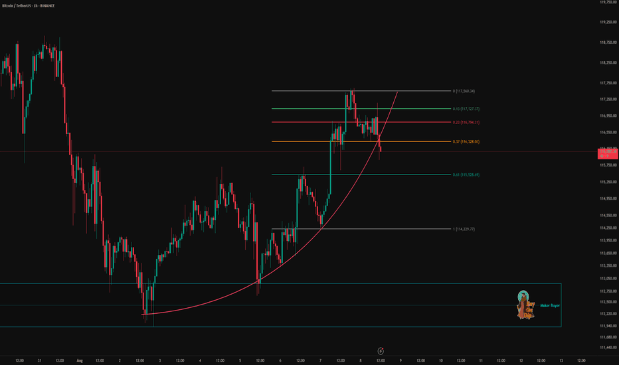Image resolution: width=619 pixels, height=365 pixels.
Task: Click the '31' date label on the time axis
Action: click(39, 360)
